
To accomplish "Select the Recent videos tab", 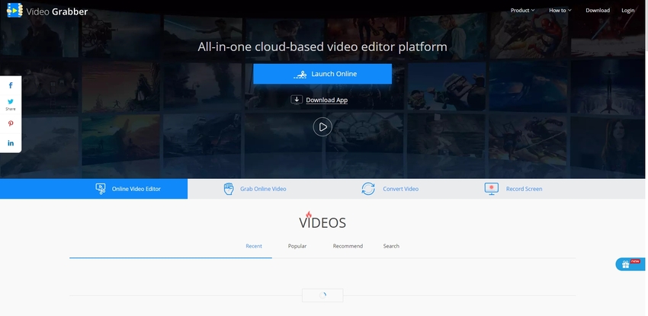I will [x=254, y=246].
